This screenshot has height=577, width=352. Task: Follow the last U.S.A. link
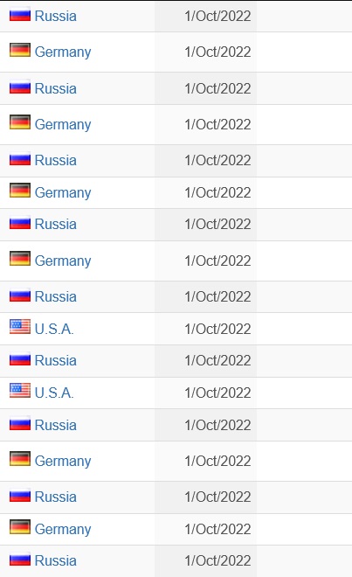tap(54, 393)
